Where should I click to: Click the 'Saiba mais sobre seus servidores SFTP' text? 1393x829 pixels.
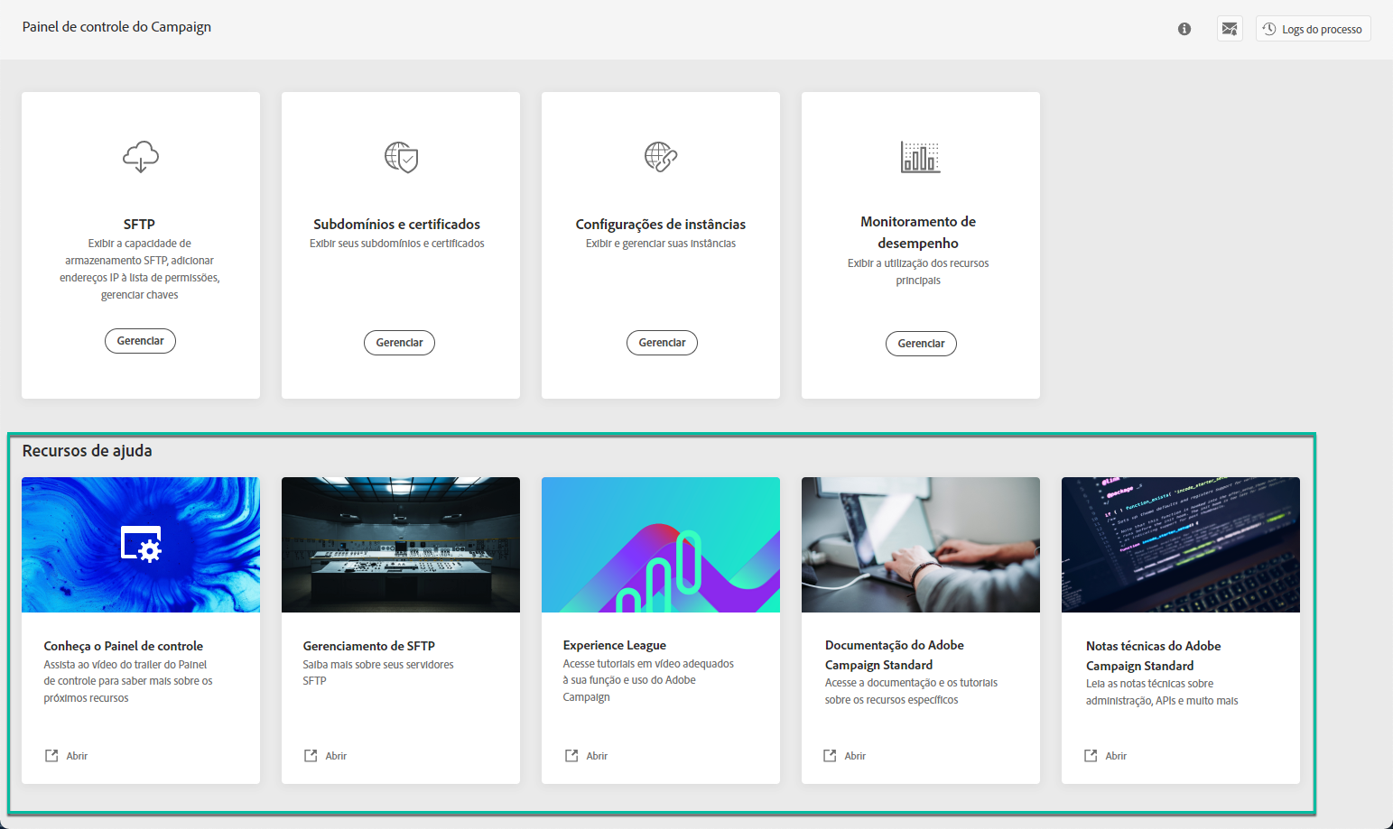coord(378,672)
